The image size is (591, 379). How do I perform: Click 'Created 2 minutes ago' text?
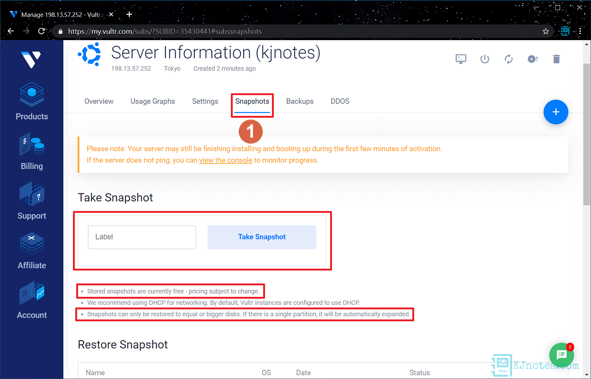coord(224,68)
